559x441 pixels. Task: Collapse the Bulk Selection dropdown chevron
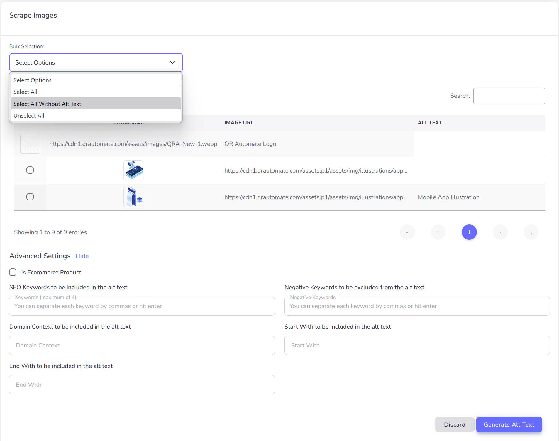click(172, 62)
